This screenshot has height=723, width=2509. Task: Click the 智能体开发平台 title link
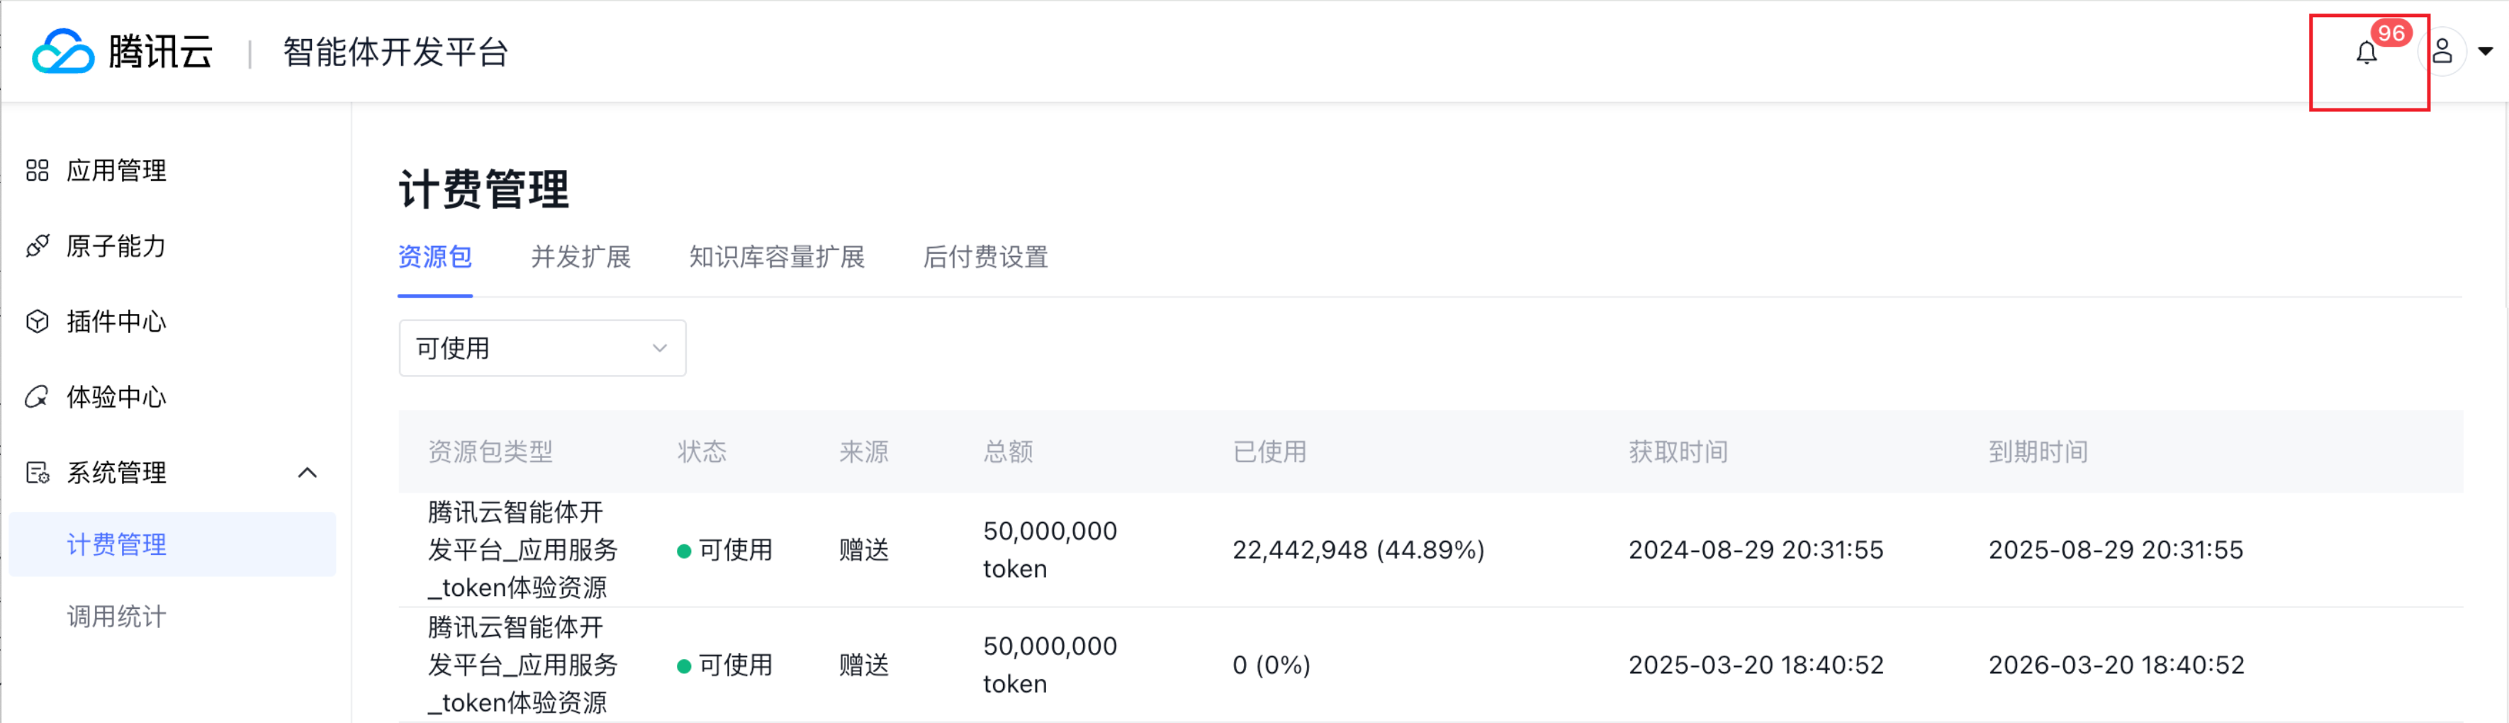(395, 52)
